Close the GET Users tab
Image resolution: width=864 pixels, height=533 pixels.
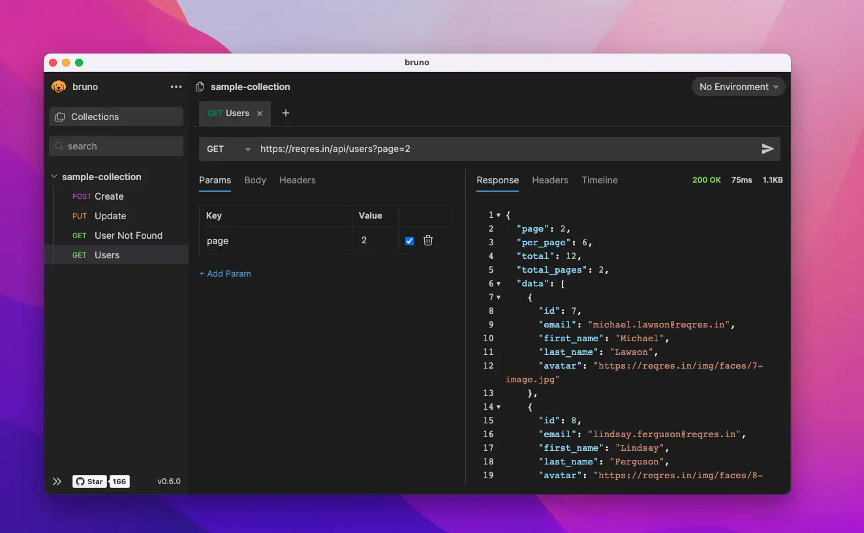(260, 114)
